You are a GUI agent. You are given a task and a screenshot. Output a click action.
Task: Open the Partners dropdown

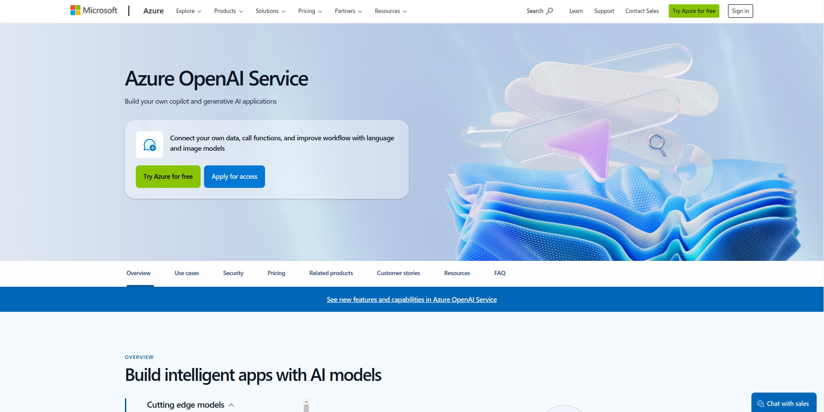coord(348,11)
